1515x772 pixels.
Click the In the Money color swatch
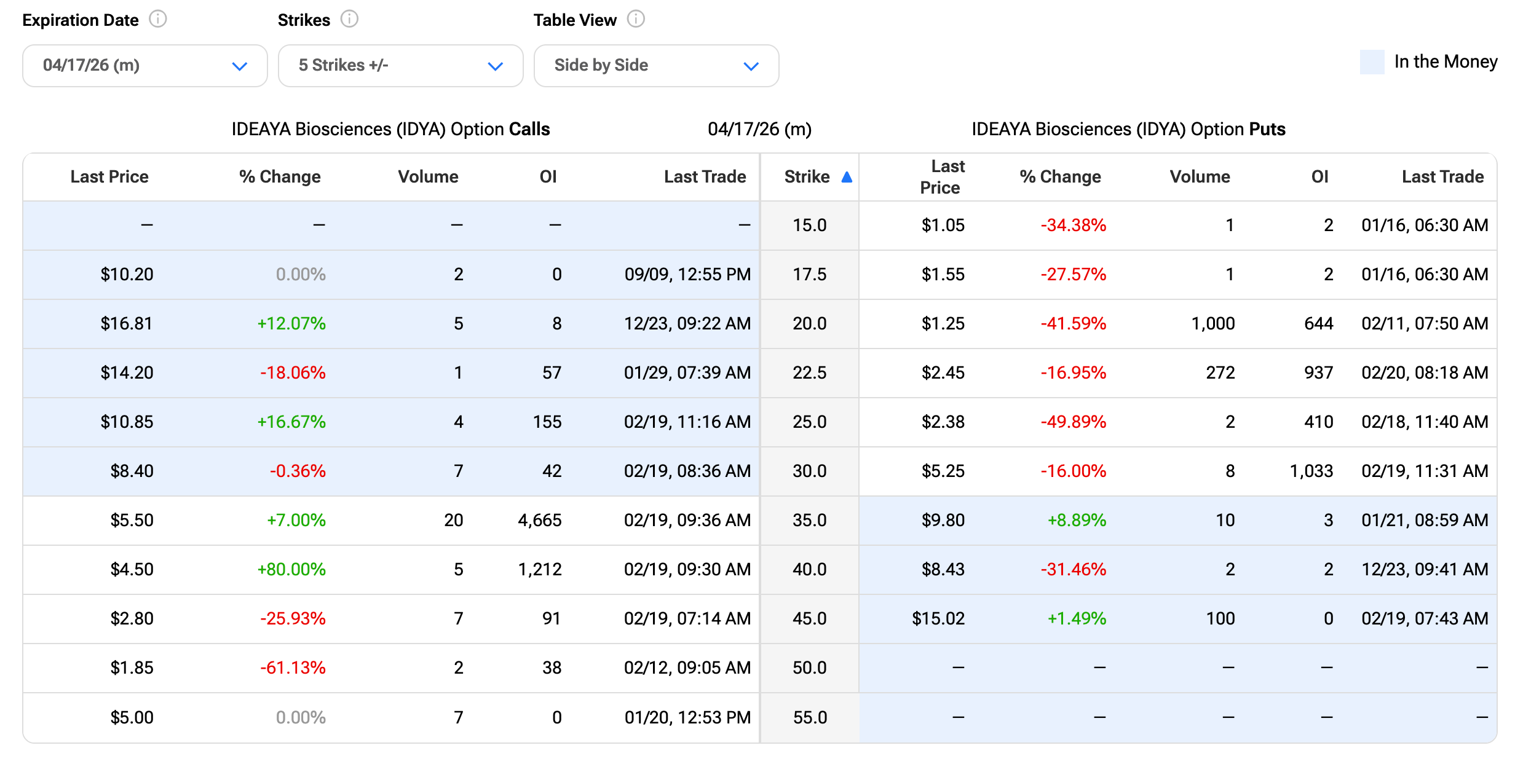tap(1371, 62)
